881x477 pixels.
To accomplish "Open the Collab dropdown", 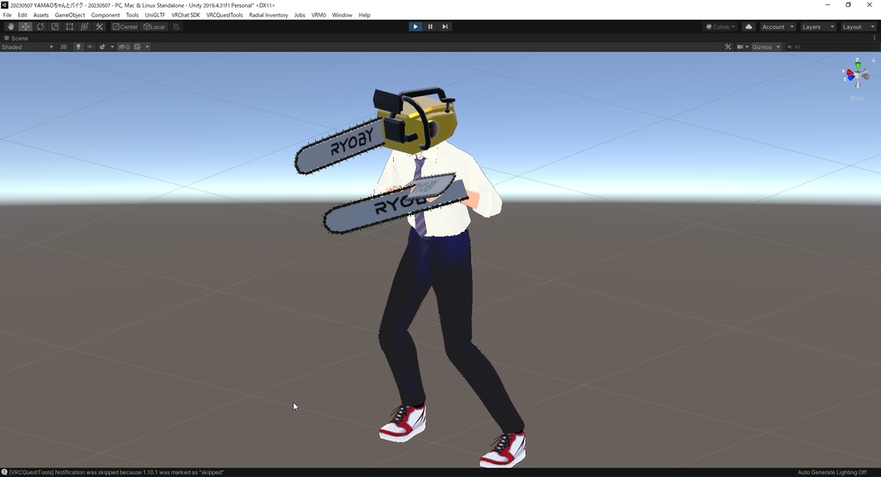I will tap(720, 27).
